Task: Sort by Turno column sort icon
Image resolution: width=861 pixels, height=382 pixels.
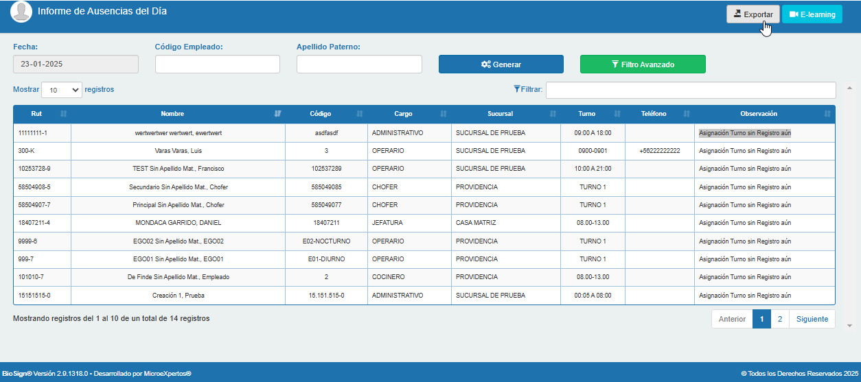Action: (617, 114)
